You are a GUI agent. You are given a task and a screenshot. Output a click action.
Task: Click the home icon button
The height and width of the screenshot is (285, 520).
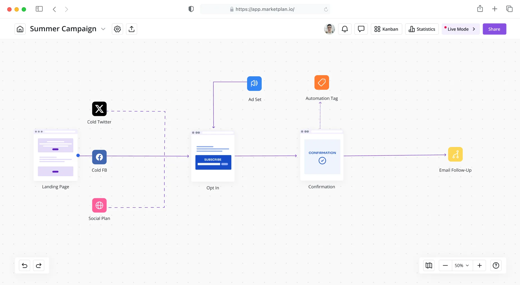tap(20, 29)
